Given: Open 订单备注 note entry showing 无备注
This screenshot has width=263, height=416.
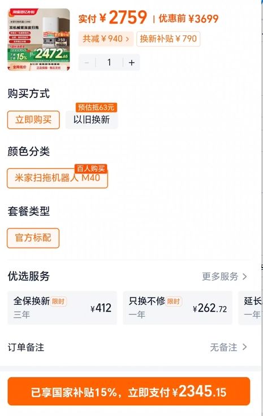Looking at the screenshot, I should coord(127,347).
